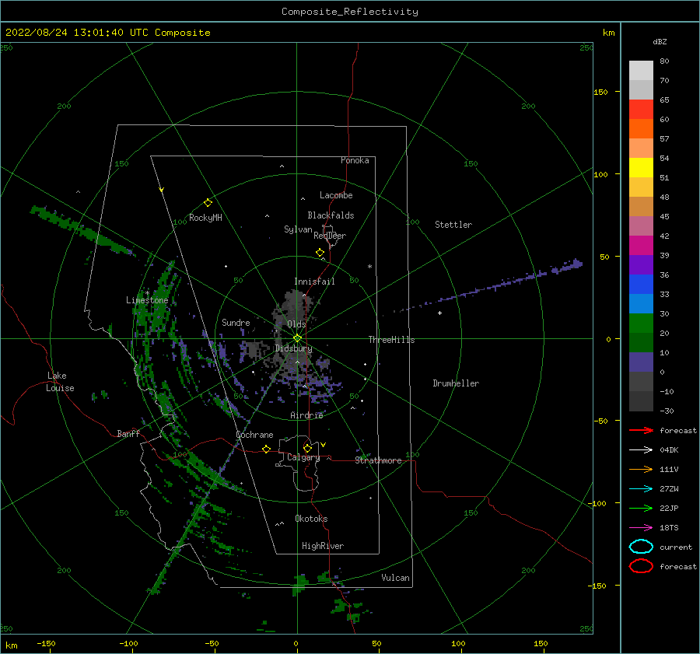The height and width of the screenshot is (654, 700).
Task: Click the white asterisk east of Innisfail
Action: coord(369,267)
